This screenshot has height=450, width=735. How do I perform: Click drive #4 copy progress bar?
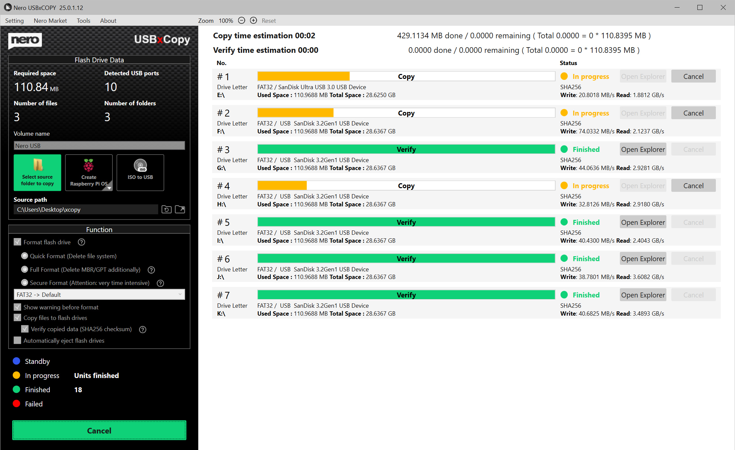coord(406,186)
